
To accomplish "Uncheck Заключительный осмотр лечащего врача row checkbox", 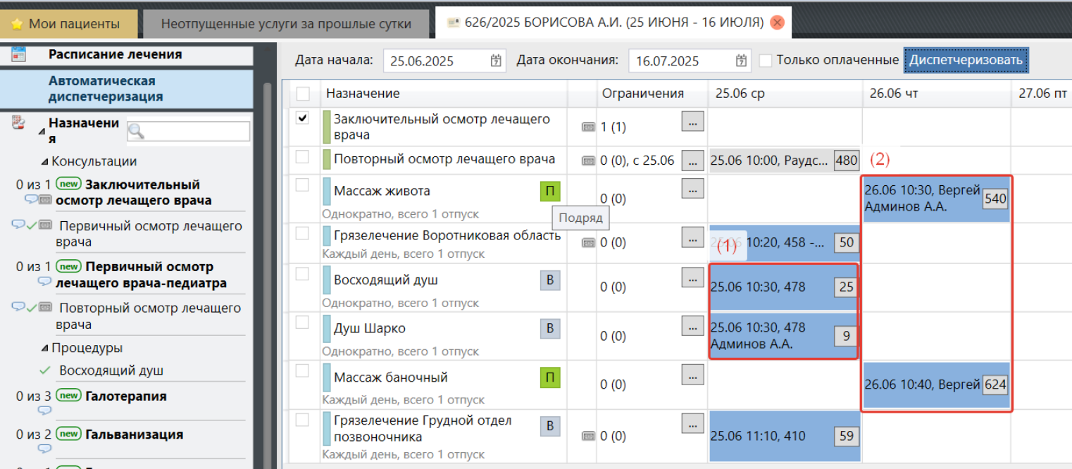I will [x=303, y=118].
